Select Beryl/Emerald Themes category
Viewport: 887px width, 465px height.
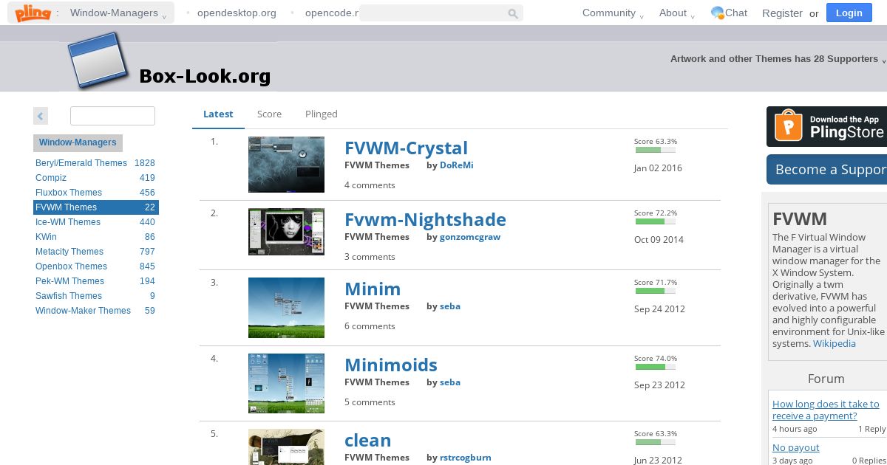tap(95, 163)
